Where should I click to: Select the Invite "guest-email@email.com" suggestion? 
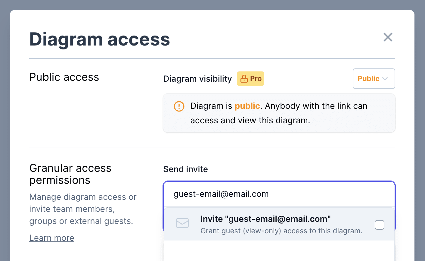[279, 224]
